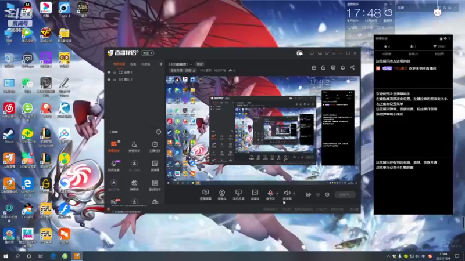This screenshot has height=261, width=465.
Task: Select the 图片 1 source row
Action: pos(135,79)
